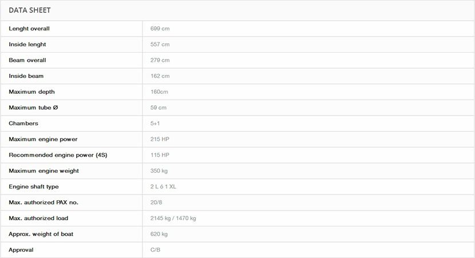Click the Inside beam label

click(26, 76)
